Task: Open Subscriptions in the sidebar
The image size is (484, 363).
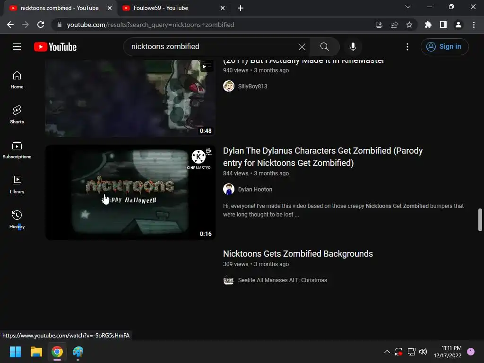Action: [x=17, y=150]
